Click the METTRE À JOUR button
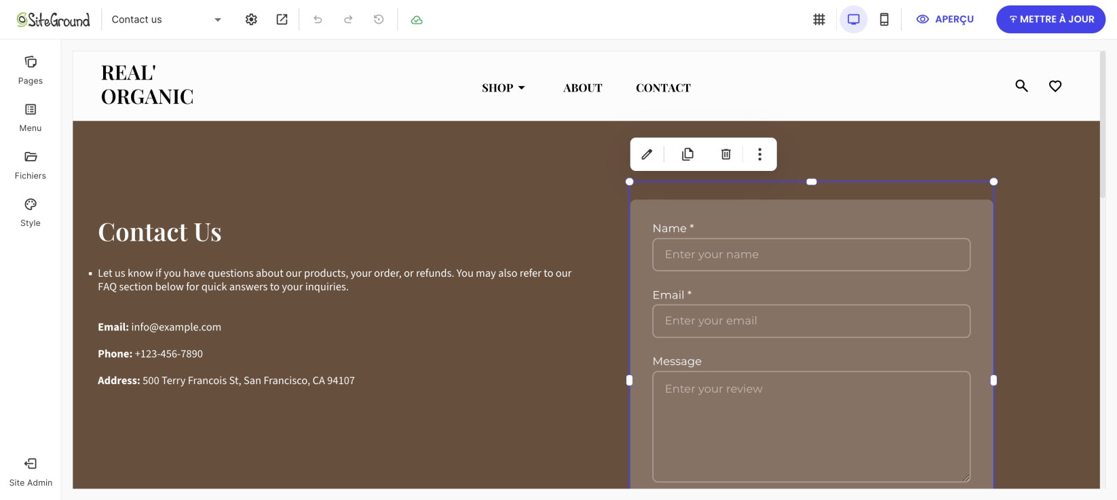The width and height of the screenshot is (1117, 500). [1050, 20]
